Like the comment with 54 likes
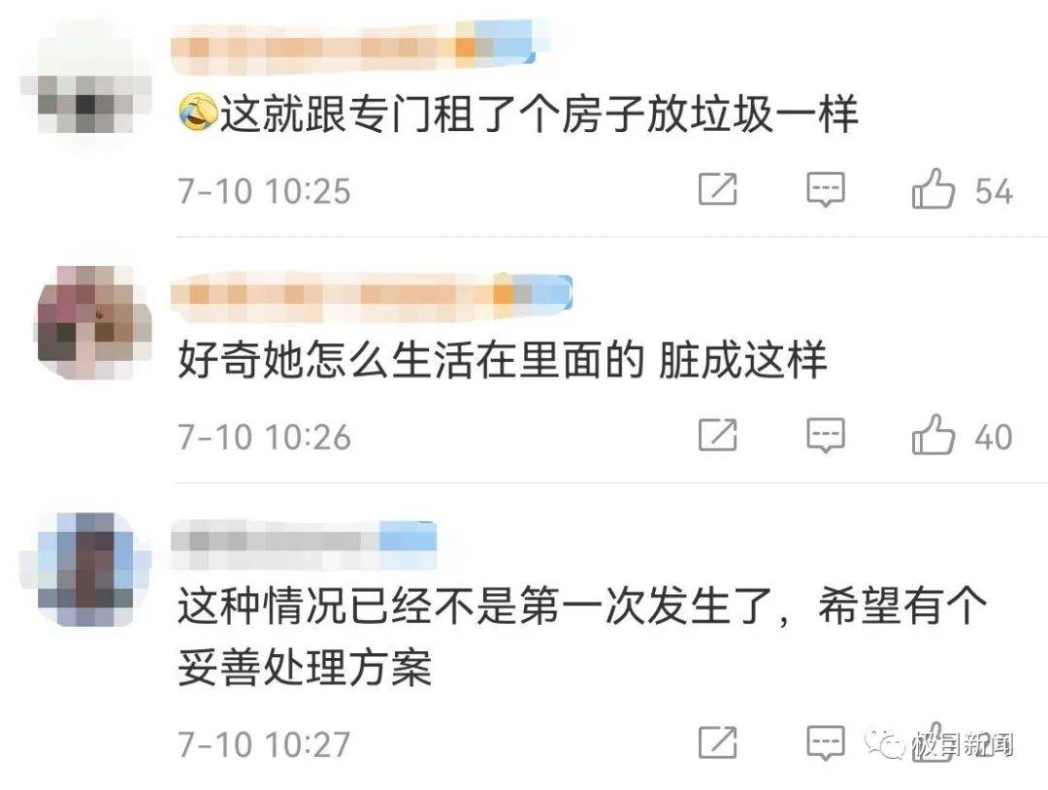Screen dimensions: 1048x790 point(933,189)
